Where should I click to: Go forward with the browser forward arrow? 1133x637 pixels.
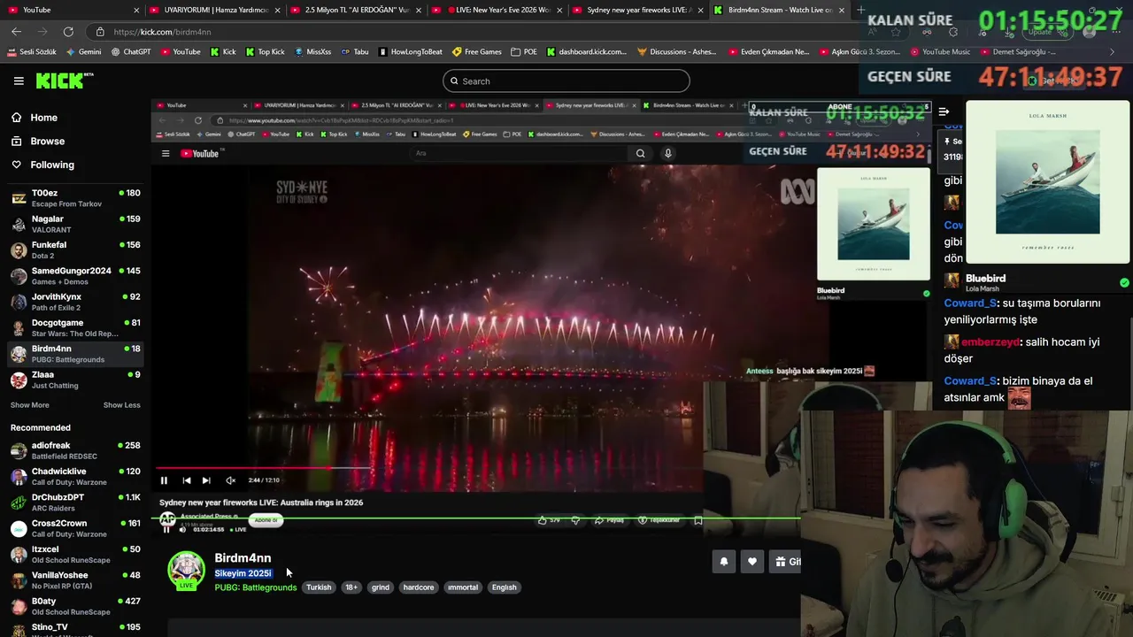coord(42,32)
